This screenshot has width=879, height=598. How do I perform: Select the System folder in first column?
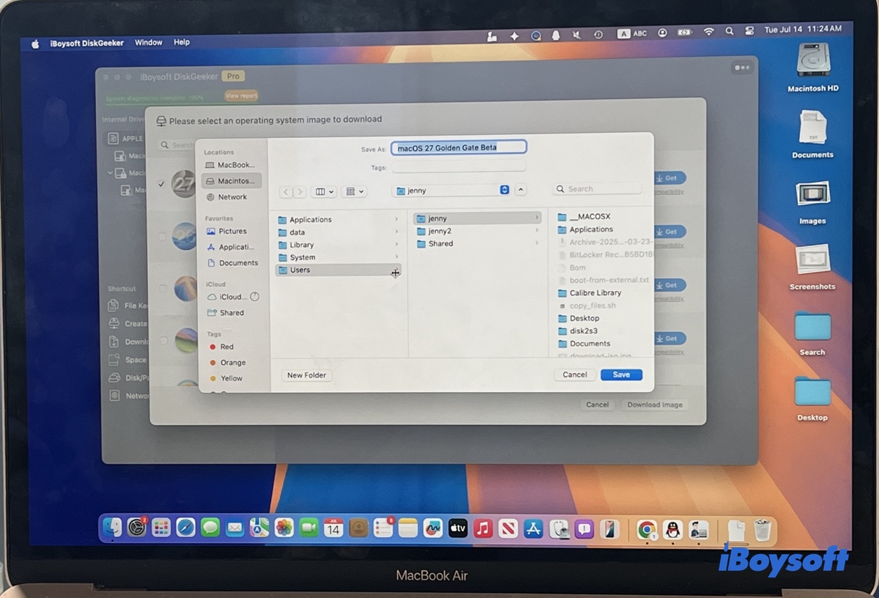coord(338,257)
